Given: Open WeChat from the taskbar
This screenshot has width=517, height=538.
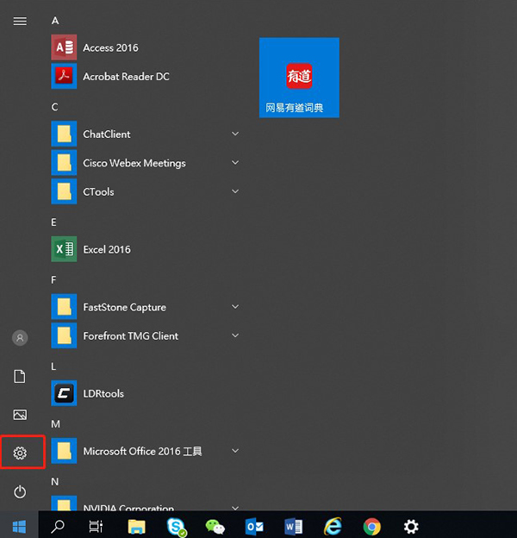Looking at the screenshot, I should point(215,527).
